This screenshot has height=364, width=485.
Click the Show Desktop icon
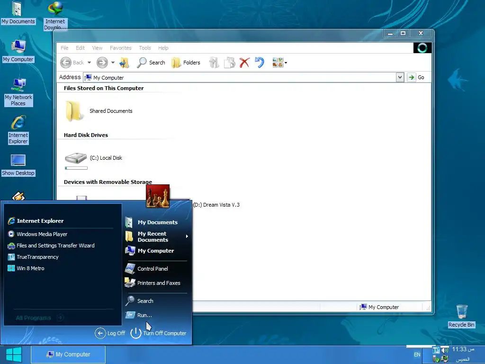18,165
